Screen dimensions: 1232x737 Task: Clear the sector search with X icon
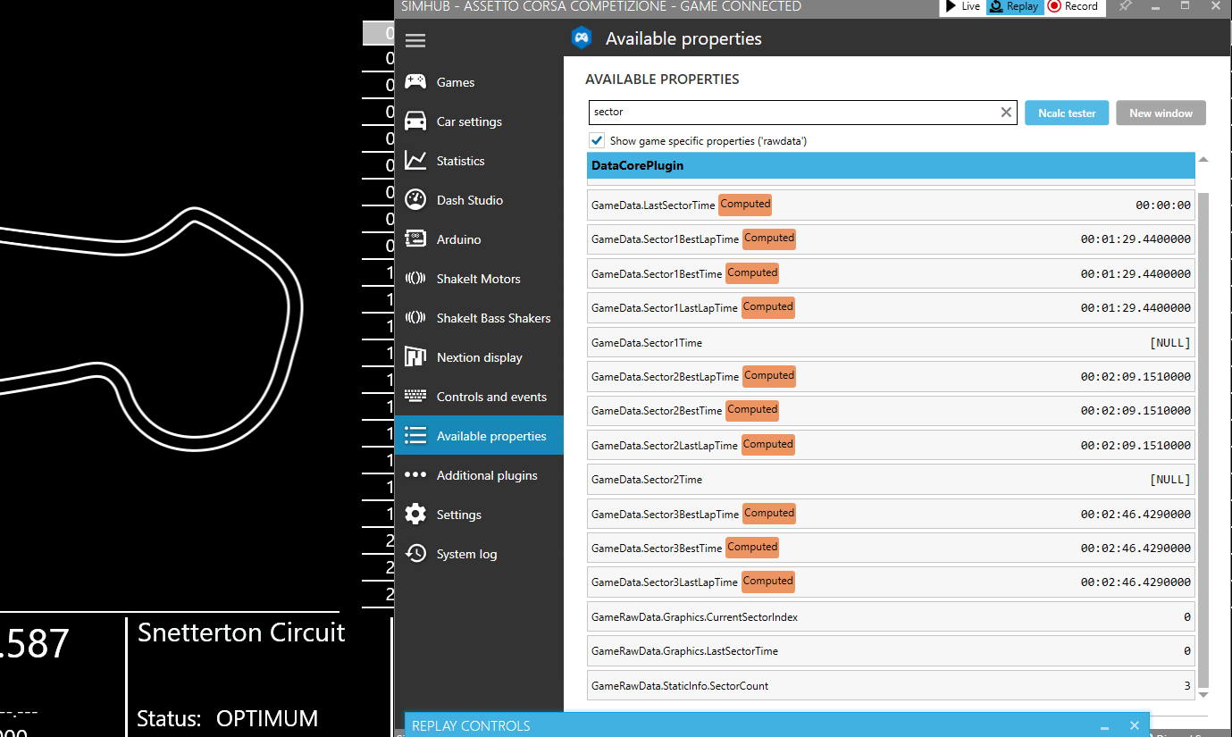tap(1006, 113)
